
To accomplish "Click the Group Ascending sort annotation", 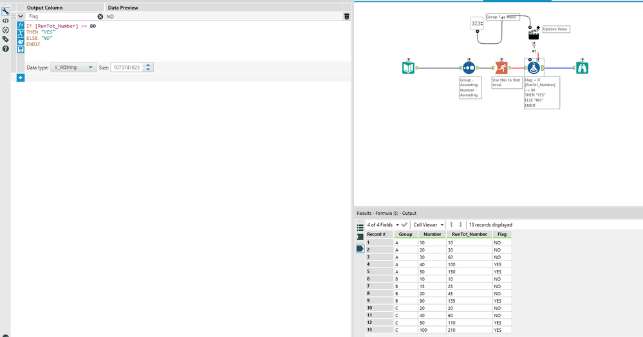I will [470, 87].
